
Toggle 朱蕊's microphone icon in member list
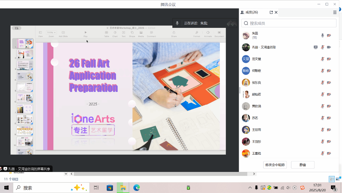(x=322, y=35)
